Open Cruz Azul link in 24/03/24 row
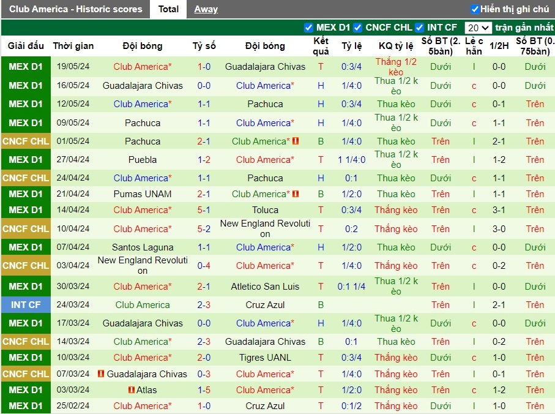This screenshot has height=414, width=555. pos(265,304)
